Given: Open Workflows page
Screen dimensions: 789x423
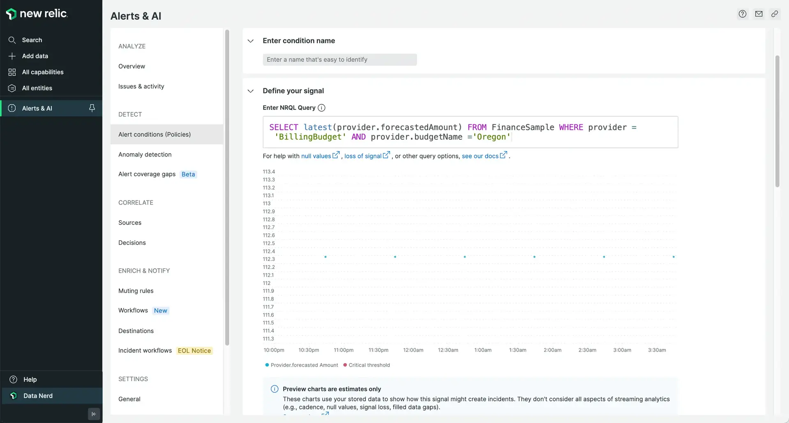Looking at the screenshot, I should pyautogui.click(x=133, y=310).
